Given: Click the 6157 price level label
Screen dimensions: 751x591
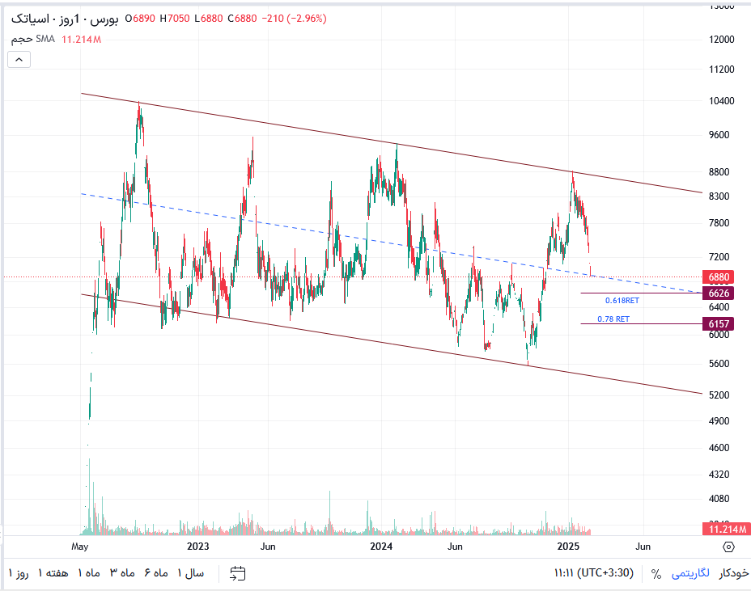Looking at the screenshot, I should [x=719, y=324].
